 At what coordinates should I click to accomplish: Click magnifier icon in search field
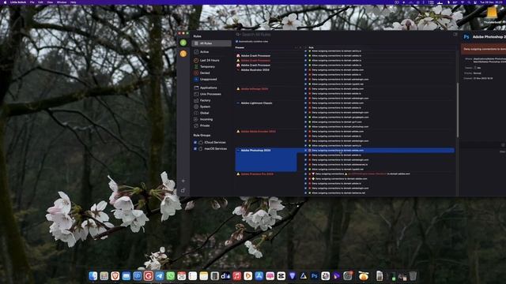(x=238, y=35)
